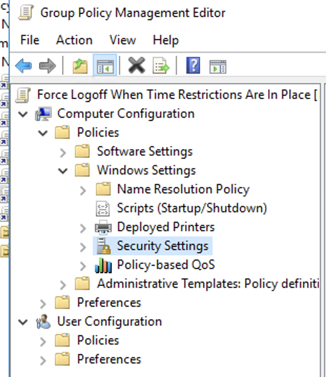Select Preferences label under Computer Configuration
The image size is (326, 377).
pyautogui.click(x=109, y=302)
